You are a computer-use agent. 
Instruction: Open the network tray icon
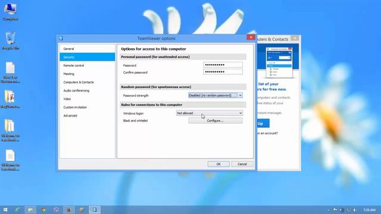(348, 210)
